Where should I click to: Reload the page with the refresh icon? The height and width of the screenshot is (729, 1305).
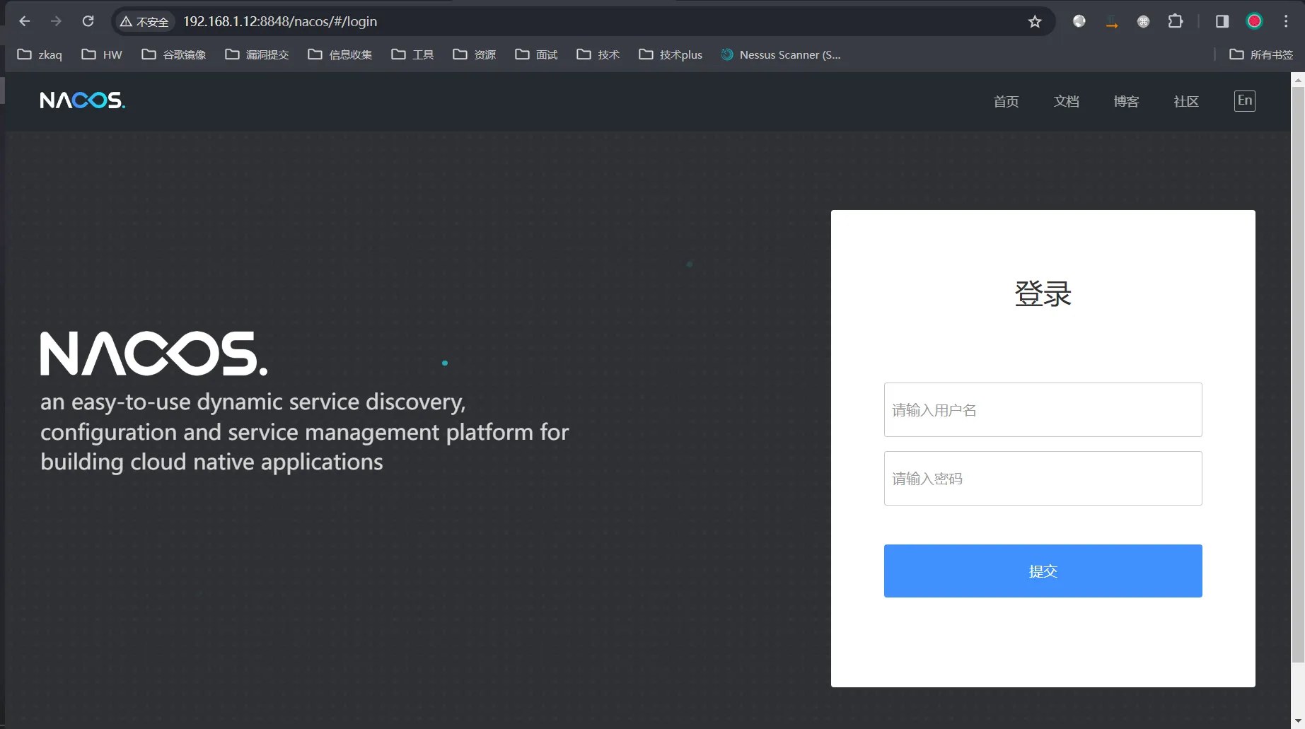tap(88, 21)
